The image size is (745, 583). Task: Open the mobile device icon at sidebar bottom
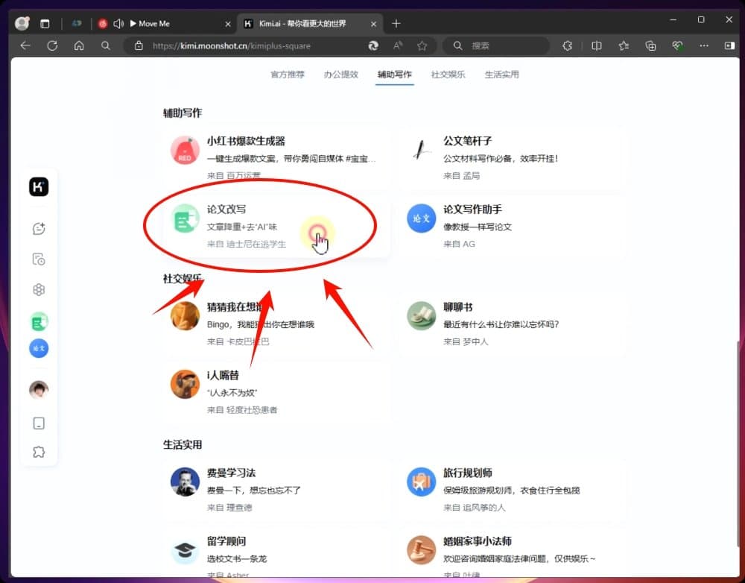(x=38, y=423)
